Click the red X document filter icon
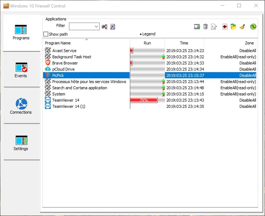This screenshot has width=265, height=216. (x=113, y=27)
